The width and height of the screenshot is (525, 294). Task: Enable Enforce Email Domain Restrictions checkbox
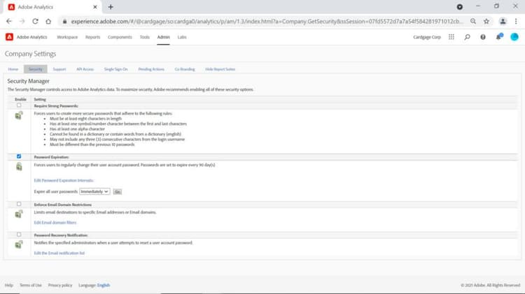(x=19, y=204)
